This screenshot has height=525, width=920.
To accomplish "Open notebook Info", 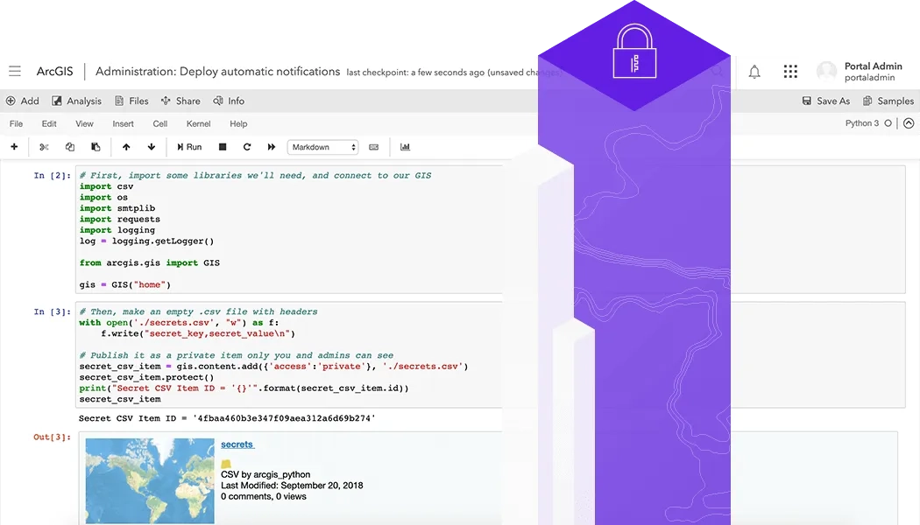I will pos(229,101).
